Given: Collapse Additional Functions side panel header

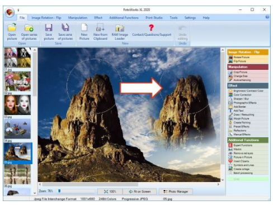Looking at the screenshot, I should pos(248,140).
